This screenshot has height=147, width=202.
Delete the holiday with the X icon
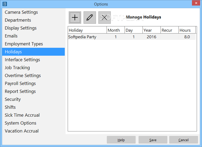click(104, 17)
